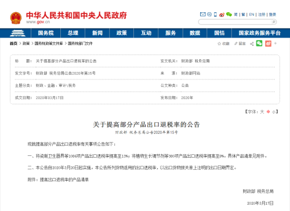Open the 国务院 navigation menu
Screen dimensions: 290x211
(x=46, y=33)
